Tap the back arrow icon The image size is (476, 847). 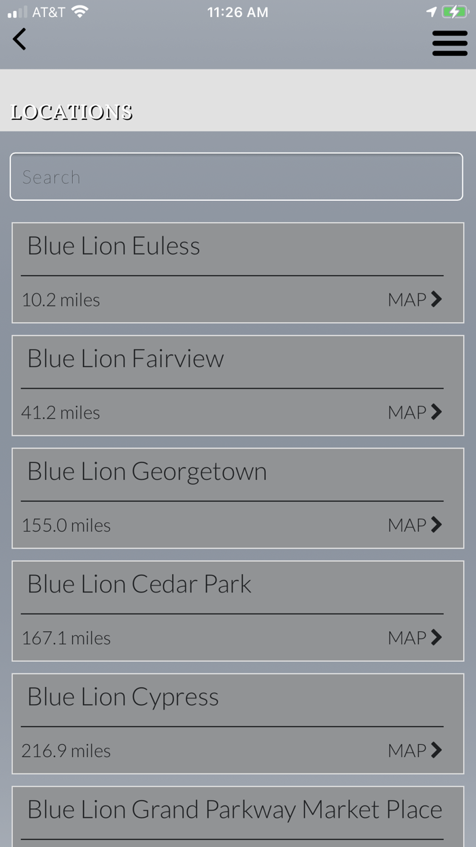[x=20, y=39]
